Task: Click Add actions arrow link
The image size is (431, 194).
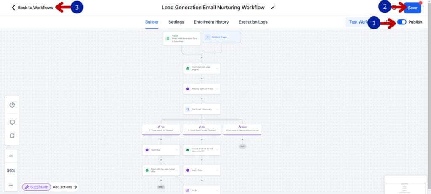Action: [65, 187]
